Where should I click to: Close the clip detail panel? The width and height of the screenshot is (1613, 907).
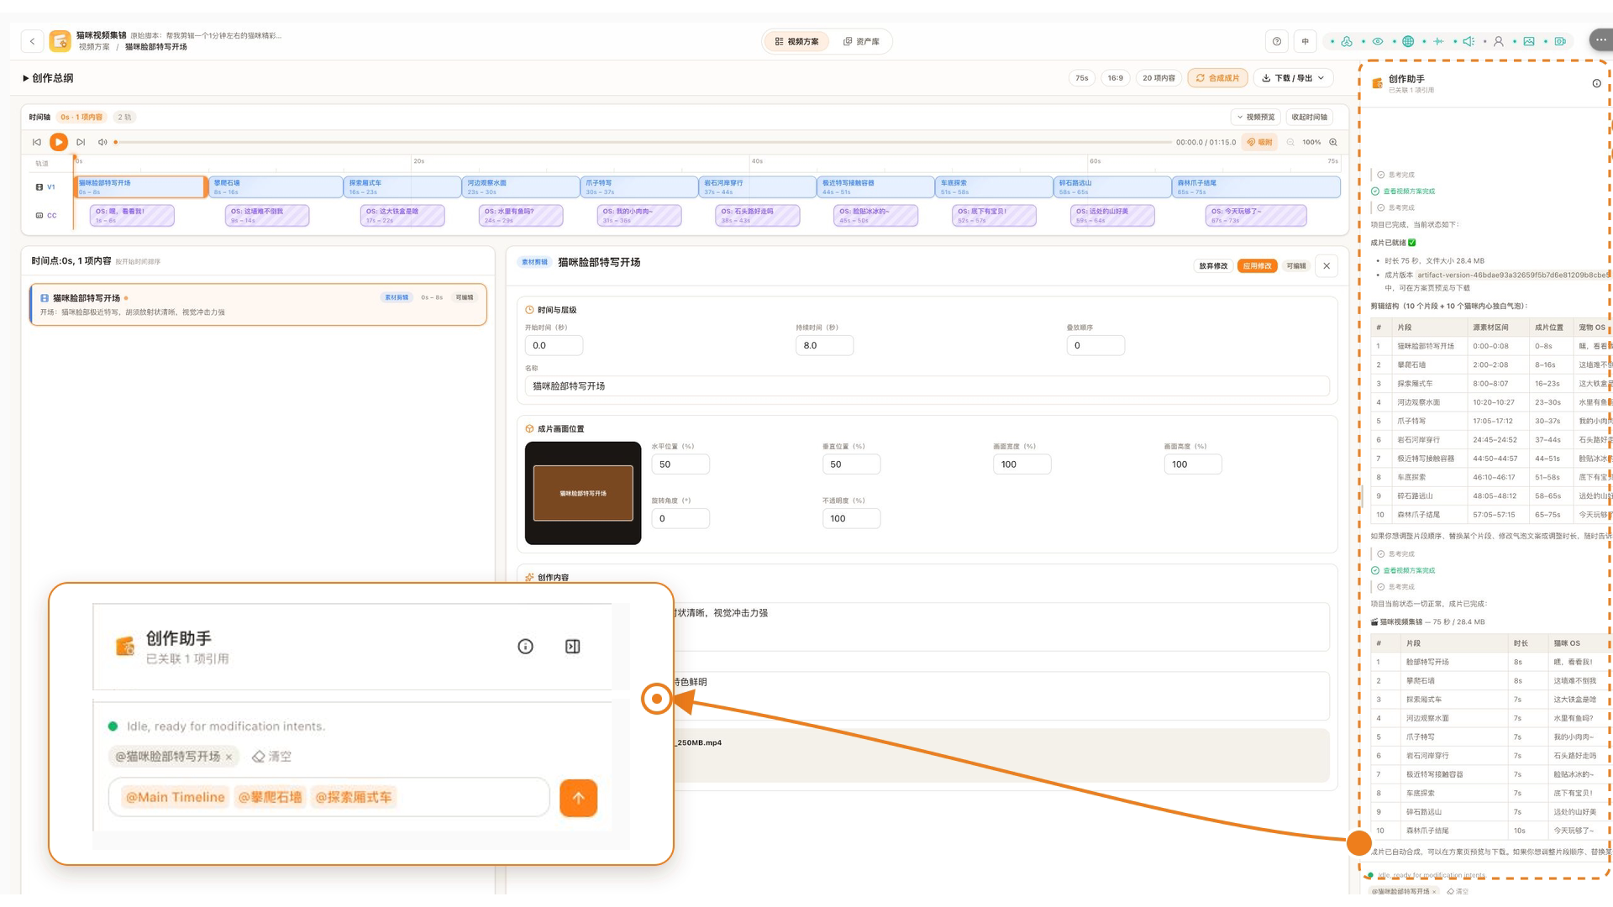[1327, 265]
